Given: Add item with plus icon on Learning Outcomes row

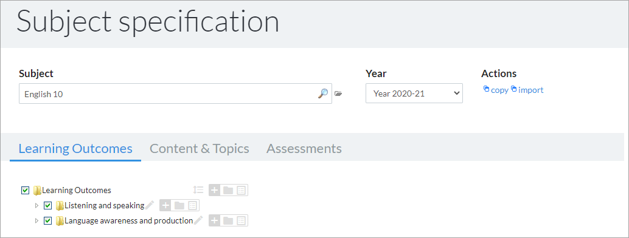Looking at the screenshot, I should point(215,190).
